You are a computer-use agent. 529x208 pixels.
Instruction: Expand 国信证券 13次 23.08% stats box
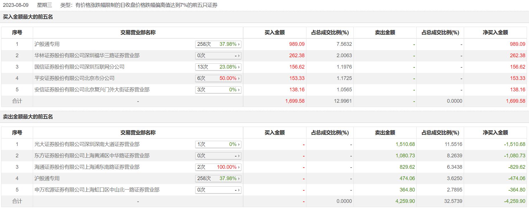coord(218,67)
